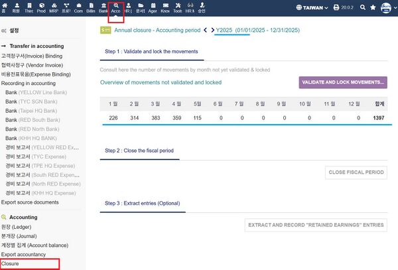The height and width of the screenshot is (270, 398).
Task: Click Validate and Lock Movements button
Action: [343, 82]
